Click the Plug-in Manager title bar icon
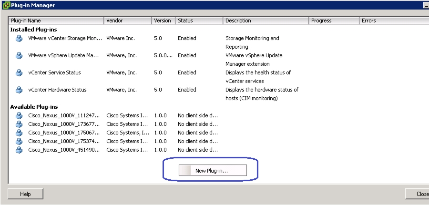Image resolution: width=429 pixels, height=206 pixels. (6, 5)
